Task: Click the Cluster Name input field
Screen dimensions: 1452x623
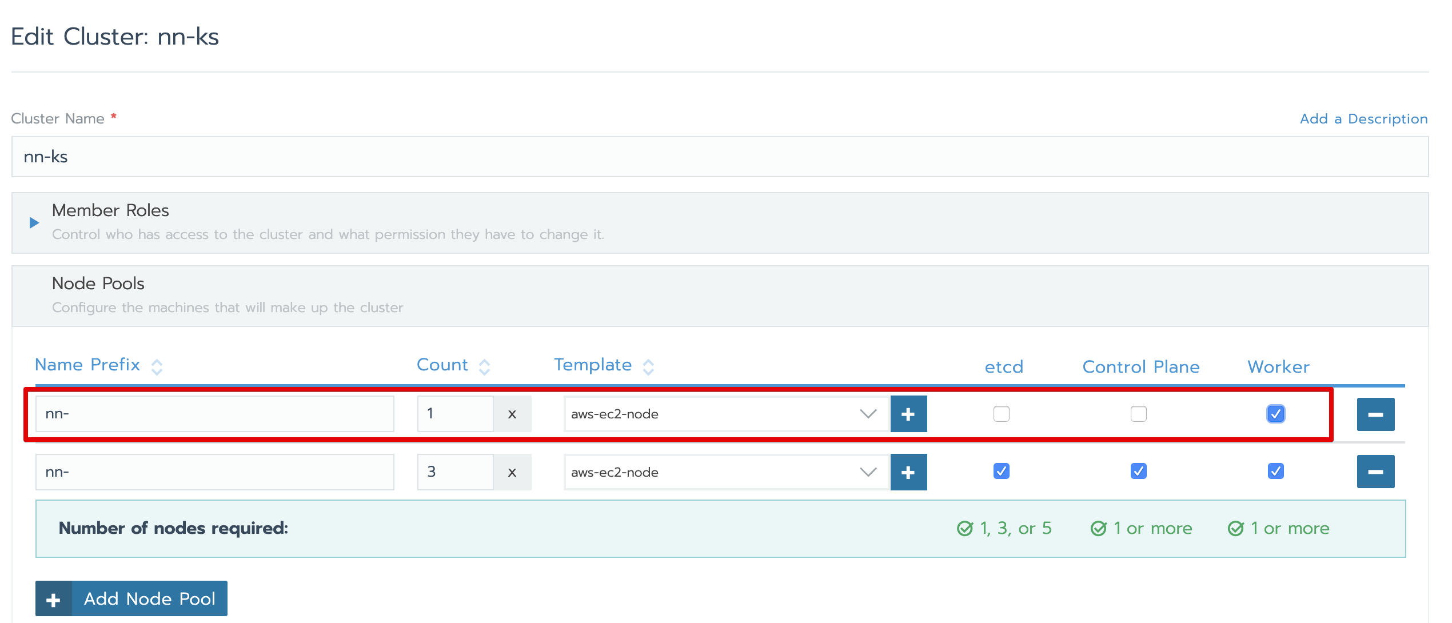Action: tap(719, 157)
